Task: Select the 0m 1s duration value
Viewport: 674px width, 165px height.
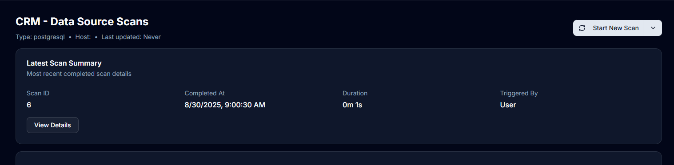Action: pos(352,105)
